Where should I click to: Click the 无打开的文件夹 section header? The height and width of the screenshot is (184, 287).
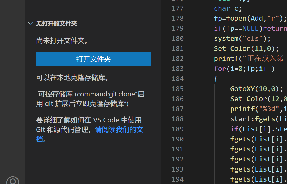coord(57,23)
